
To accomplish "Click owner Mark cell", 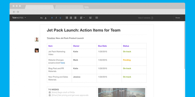I will (84, 61).
